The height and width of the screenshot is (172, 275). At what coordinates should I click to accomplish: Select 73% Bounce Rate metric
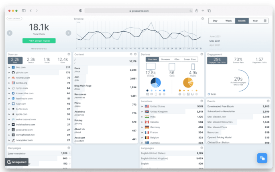coord(238,61)
